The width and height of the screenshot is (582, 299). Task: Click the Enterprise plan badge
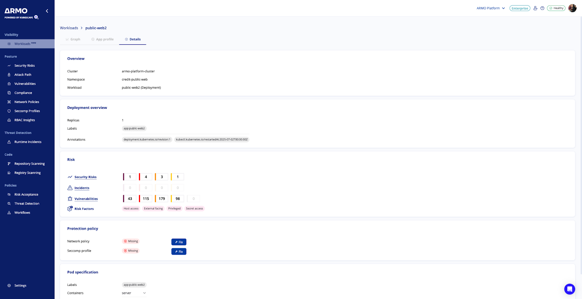pyautogui.click(x=520, y=8)
